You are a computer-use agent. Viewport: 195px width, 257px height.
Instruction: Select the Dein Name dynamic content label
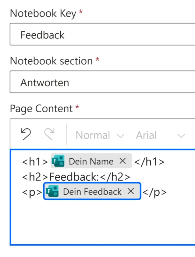coord(91,161)
